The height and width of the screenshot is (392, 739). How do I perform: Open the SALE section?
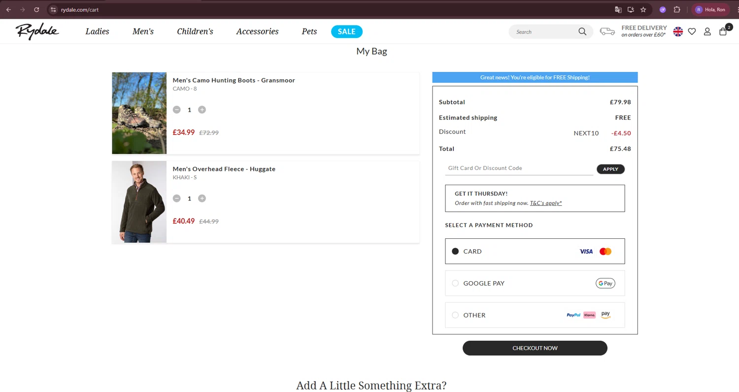[347, 32]
